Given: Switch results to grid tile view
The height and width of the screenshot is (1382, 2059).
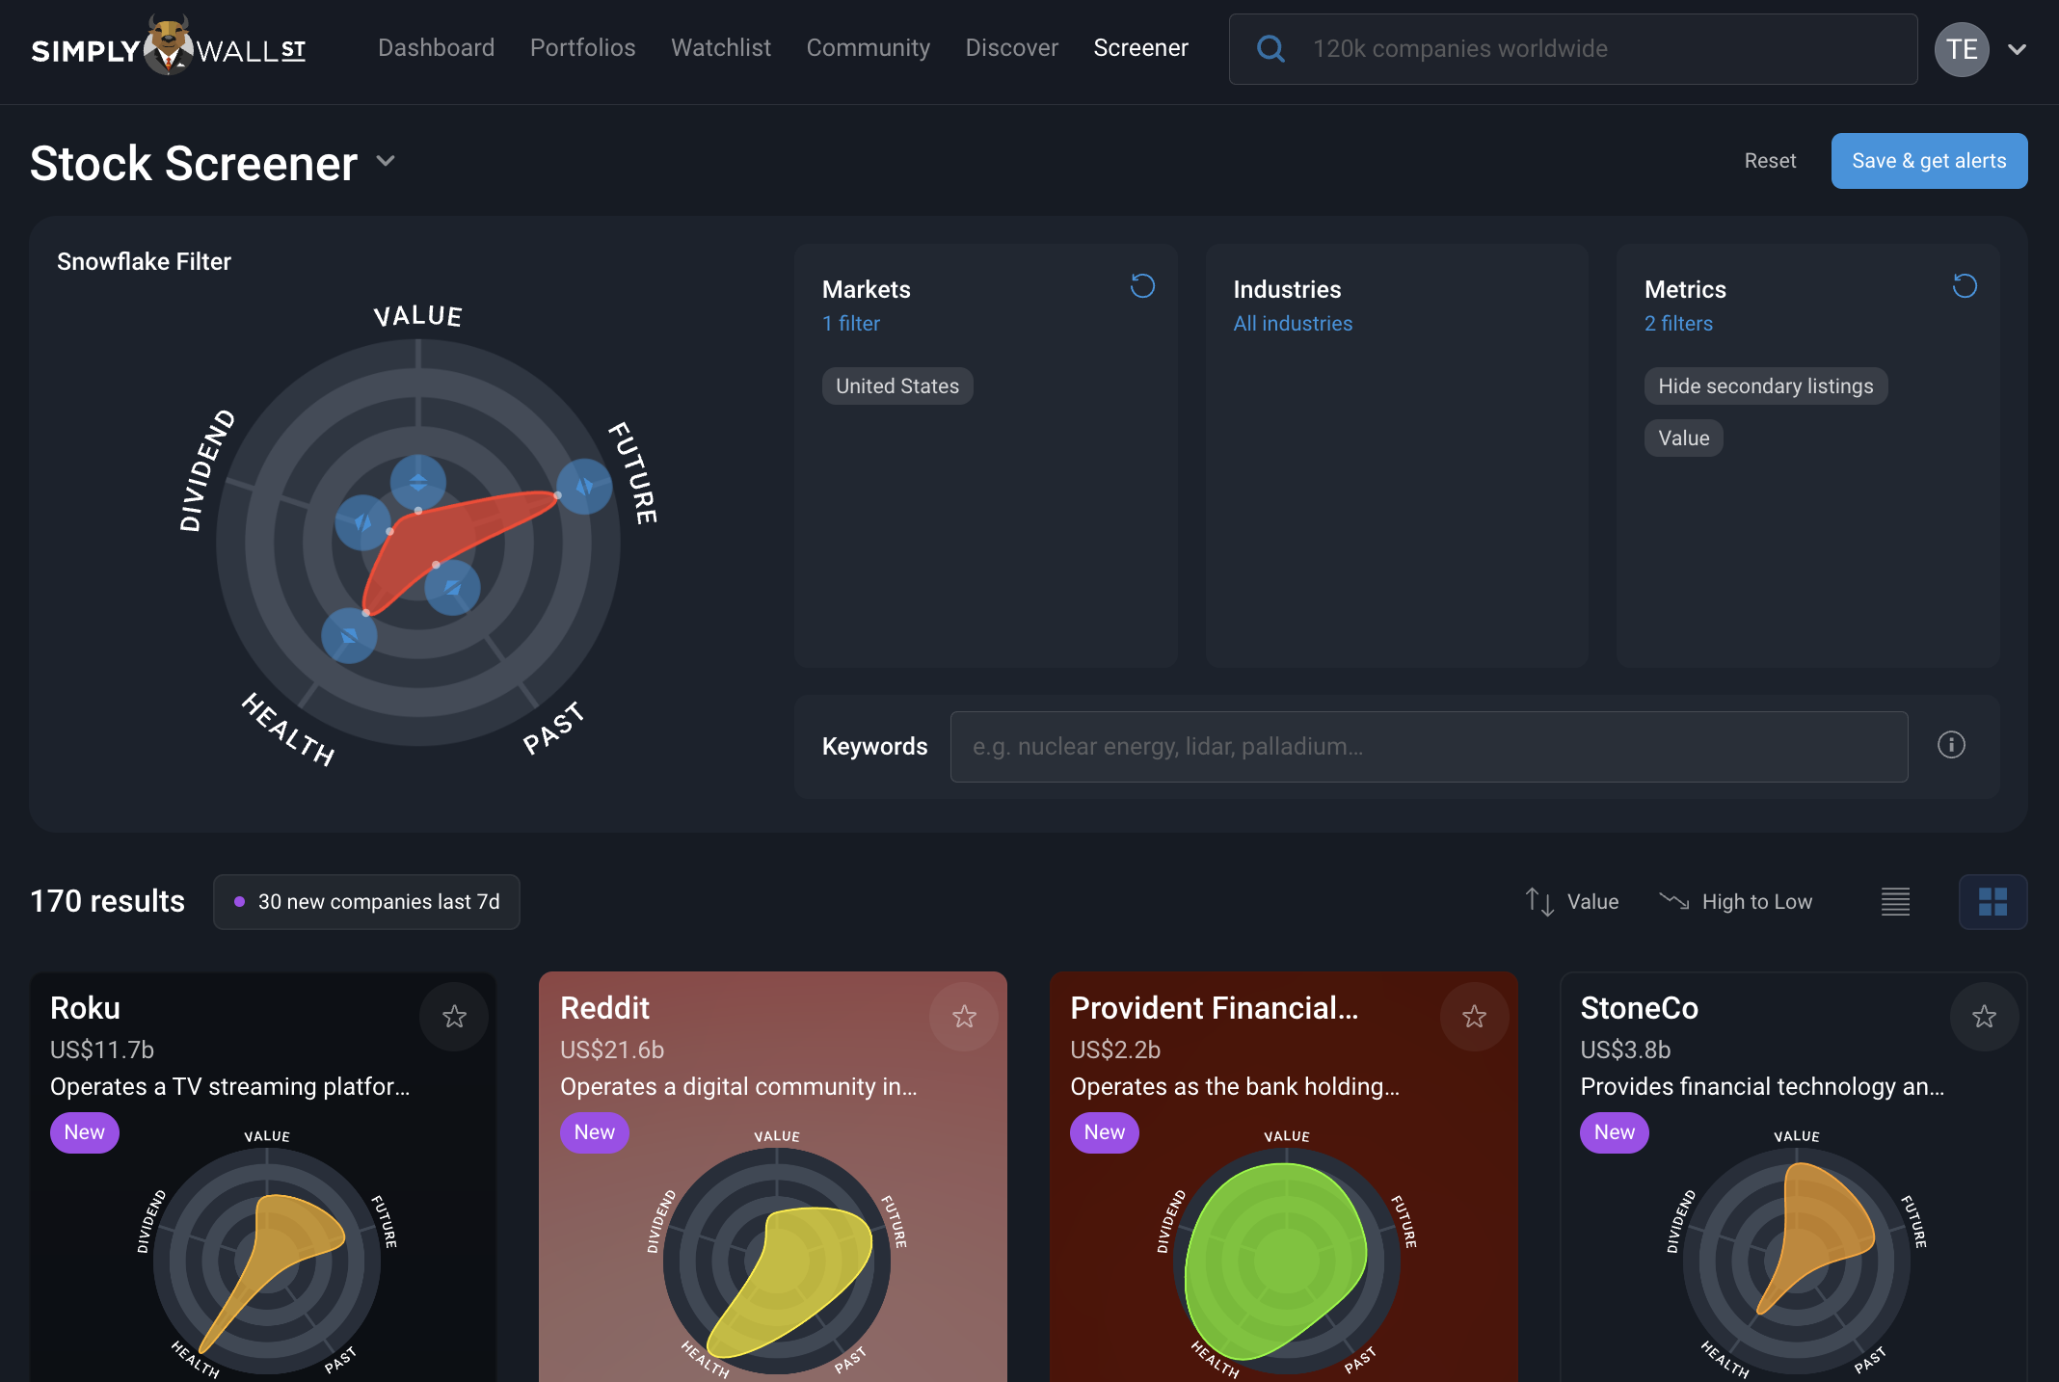Looking at the screenshot, I should tap(1992, 902).
